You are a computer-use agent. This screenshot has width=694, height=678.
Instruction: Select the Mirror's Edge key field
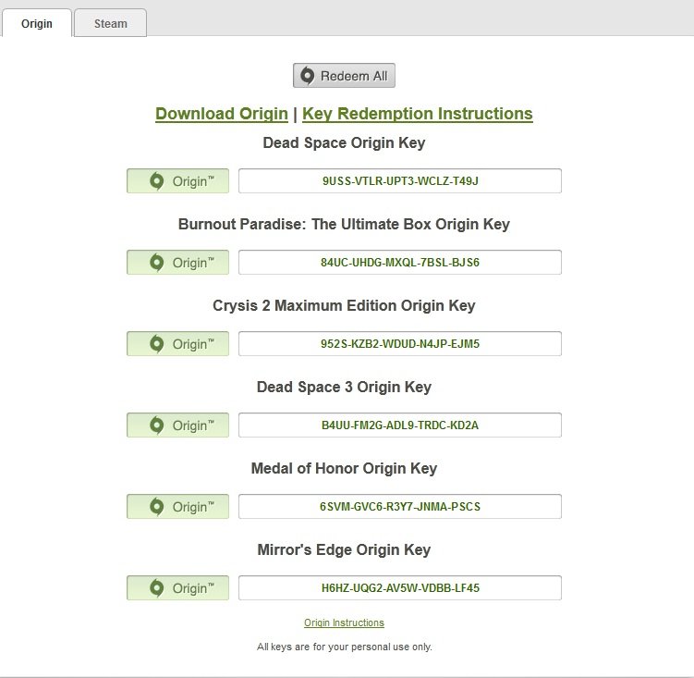(399, 588)
